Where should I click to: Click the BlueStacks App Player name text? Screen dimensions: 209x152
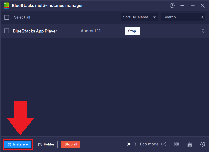[x=35, y=31]
